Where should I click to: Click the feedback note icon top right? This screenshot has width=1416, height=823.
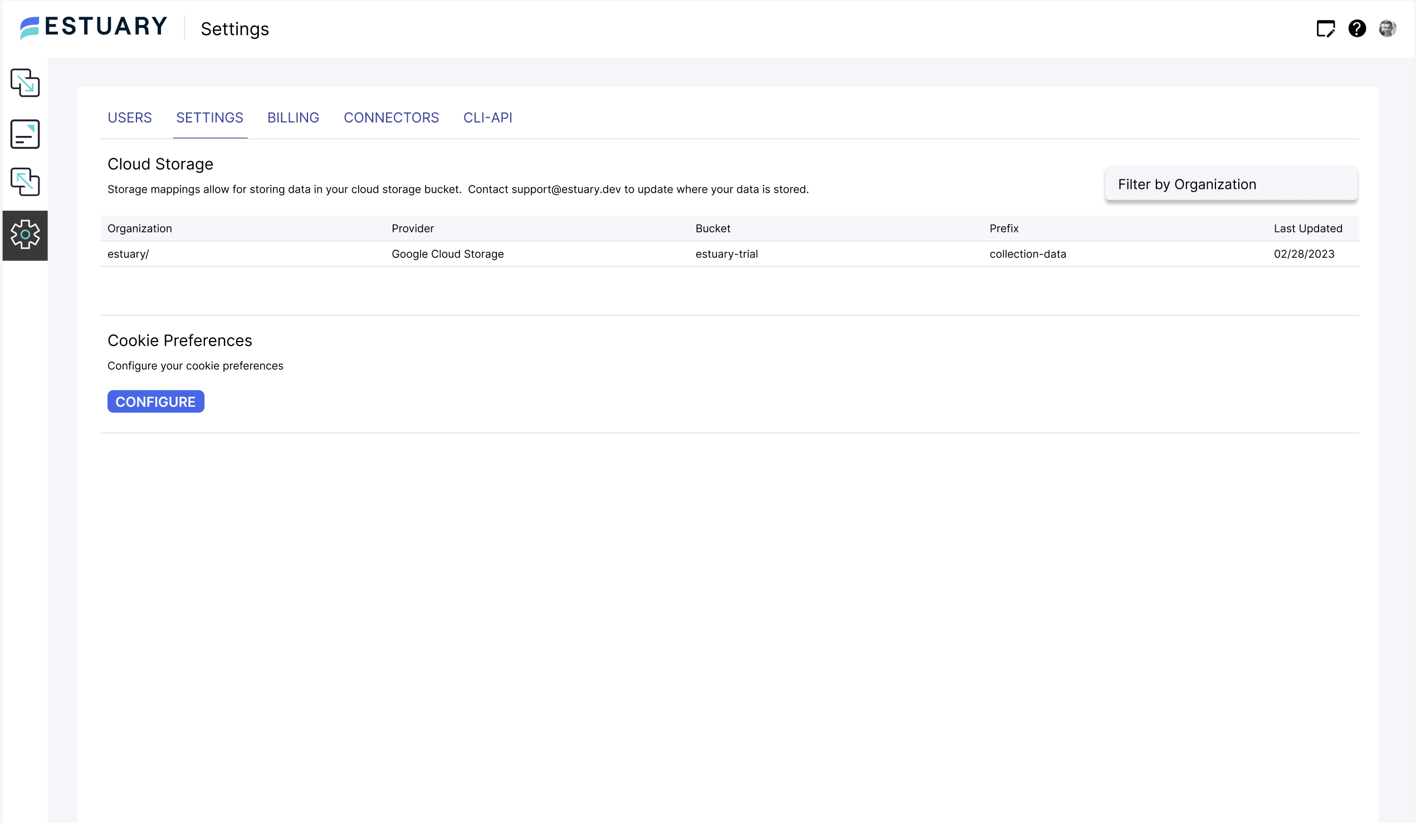point(1326,28)
